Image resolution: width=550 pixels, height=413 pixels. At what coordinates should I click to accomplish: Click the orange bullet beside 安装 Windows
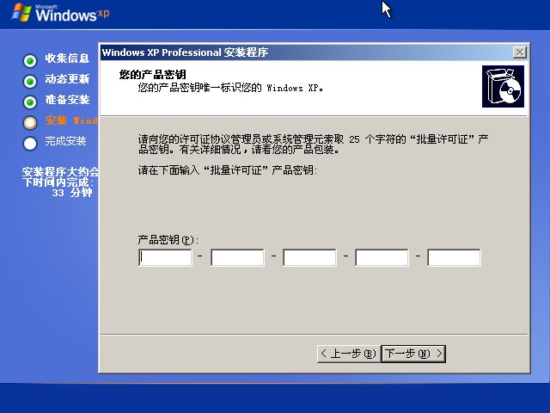tap(30, 122)
